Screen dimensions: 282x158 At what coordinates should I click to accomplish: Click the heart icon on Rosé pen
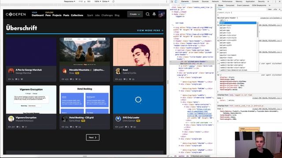pos(130,79)
